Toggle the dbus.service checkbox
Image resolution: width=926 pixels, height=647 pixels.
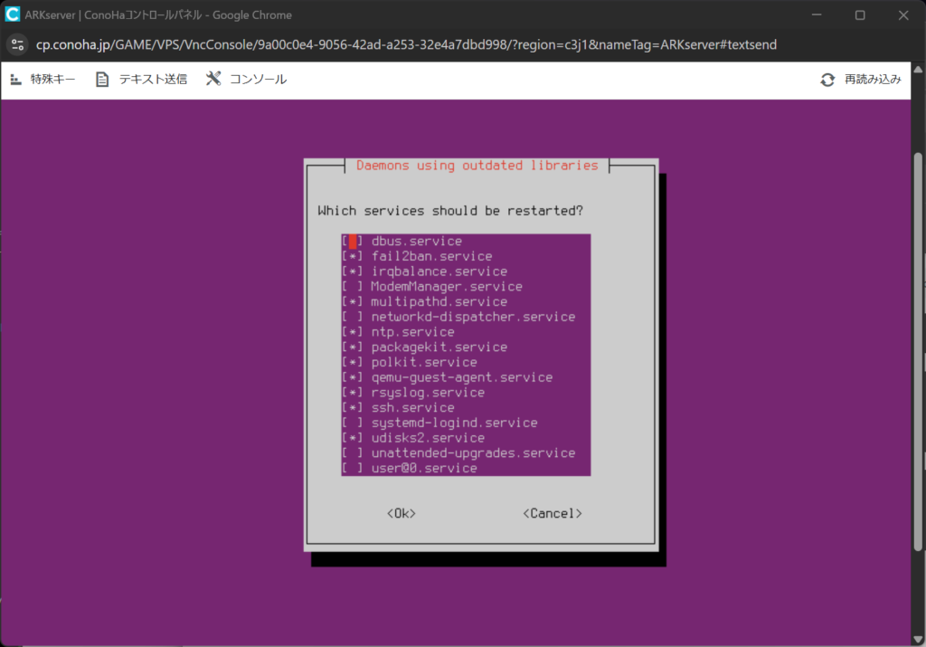point(353,242)
